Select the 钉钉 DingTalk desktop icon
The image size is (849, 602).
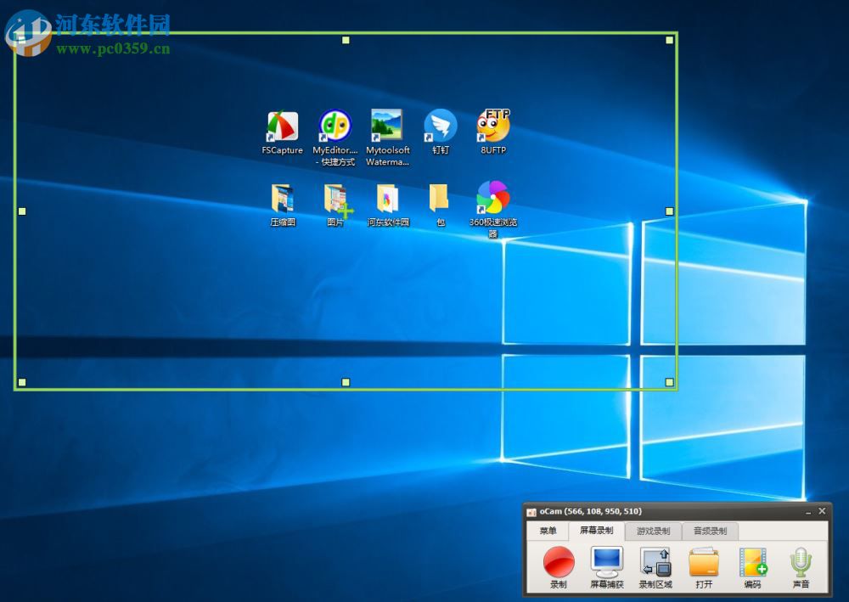point(440,132)
